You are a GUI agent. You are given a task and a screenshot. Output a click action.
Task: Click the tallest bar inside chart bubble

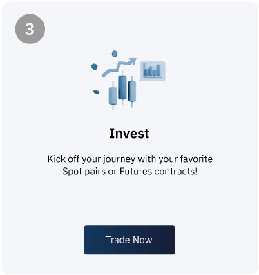pos(158,70)
